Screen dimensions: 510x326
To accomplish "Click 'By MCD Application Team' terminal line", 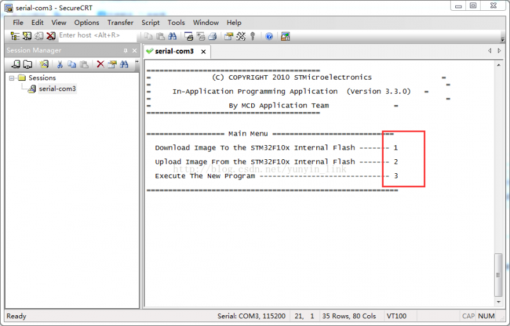I will coord(279,106).
